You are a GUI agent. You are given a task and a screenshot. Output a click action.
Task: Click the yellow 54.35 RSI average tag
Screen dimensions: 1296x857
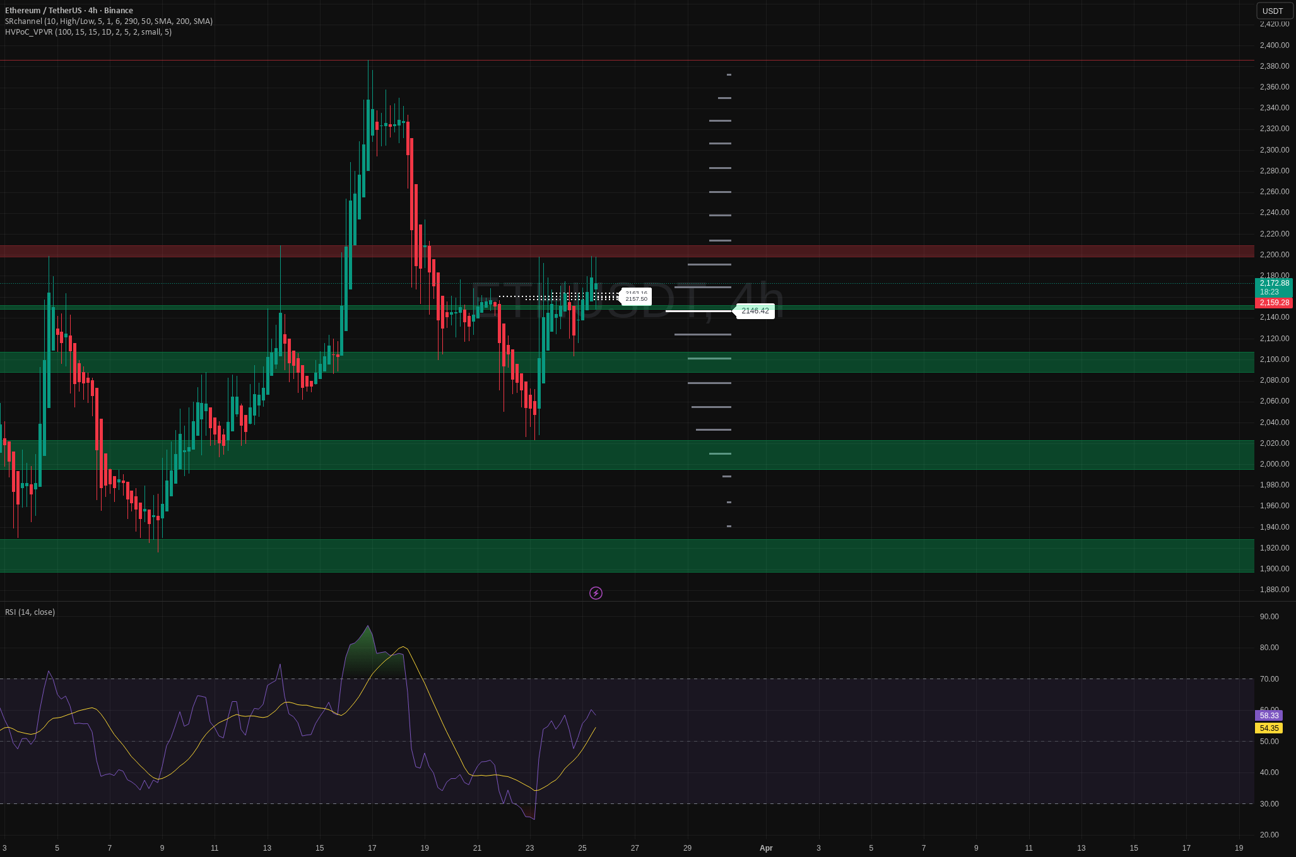click(1268, 728)
